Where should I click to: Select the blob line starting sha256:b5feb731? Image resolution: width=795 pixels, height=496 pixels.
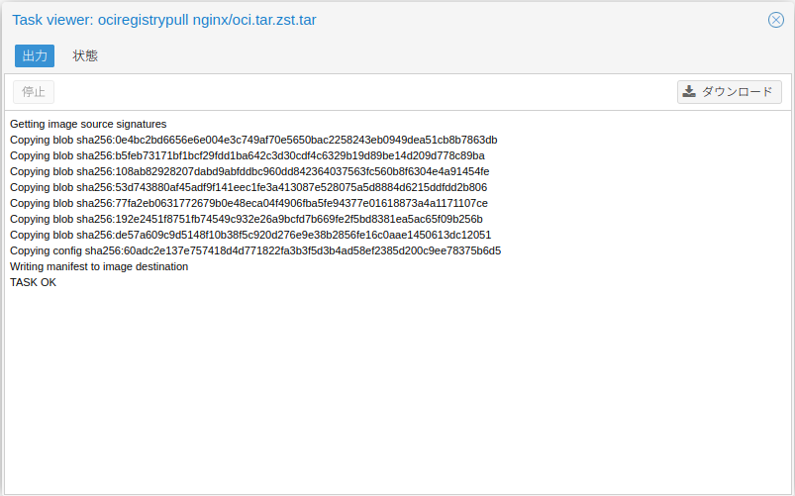pos(248,155)
